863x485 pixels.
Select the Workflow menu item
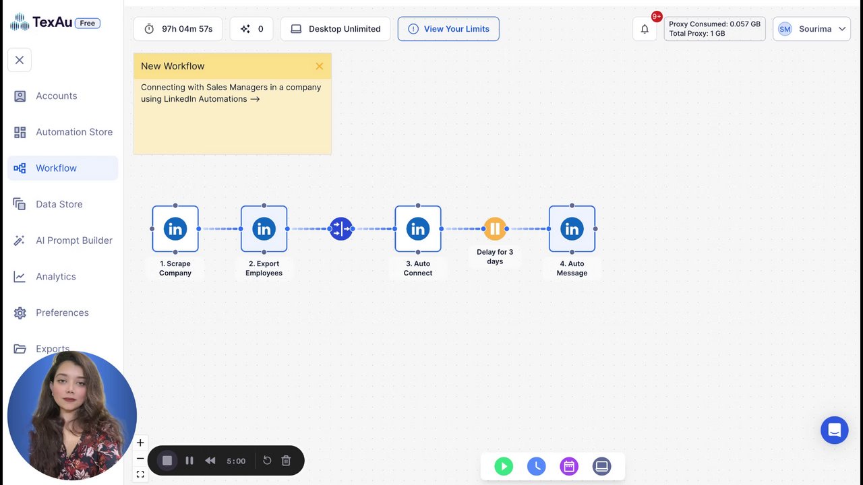point(63,168)
